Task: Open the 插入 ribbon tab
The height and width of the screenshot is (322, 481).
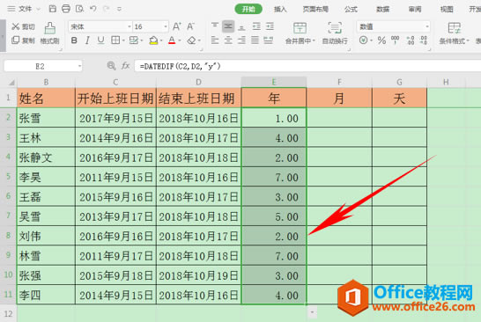Action: pos(280,9)
